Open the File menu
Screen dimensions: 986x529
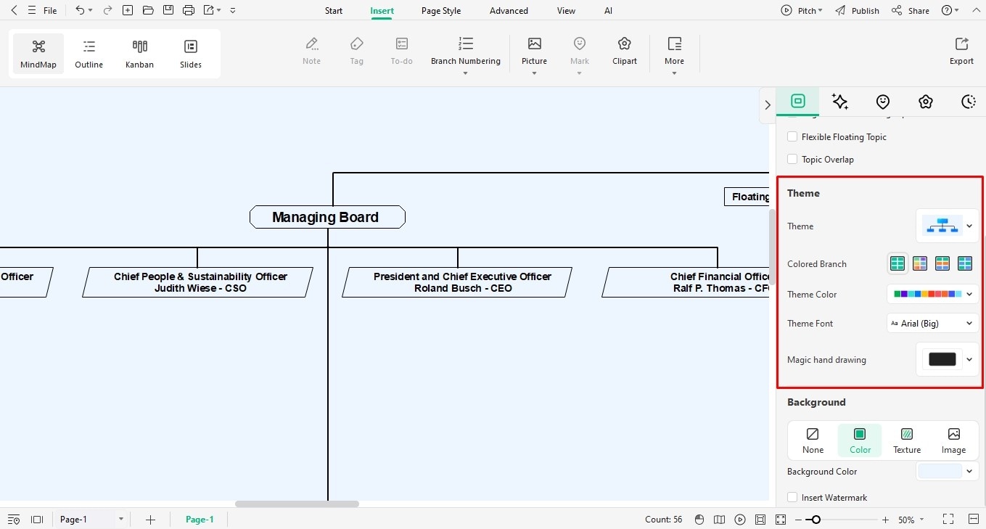pos(50,11)
